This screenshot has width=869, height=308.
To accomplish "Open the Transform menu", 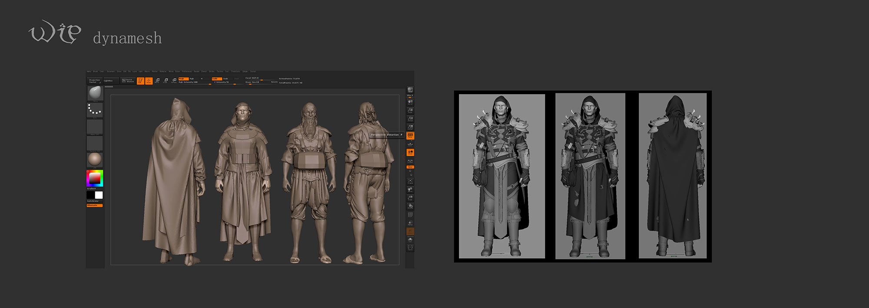I will point(235,71).
